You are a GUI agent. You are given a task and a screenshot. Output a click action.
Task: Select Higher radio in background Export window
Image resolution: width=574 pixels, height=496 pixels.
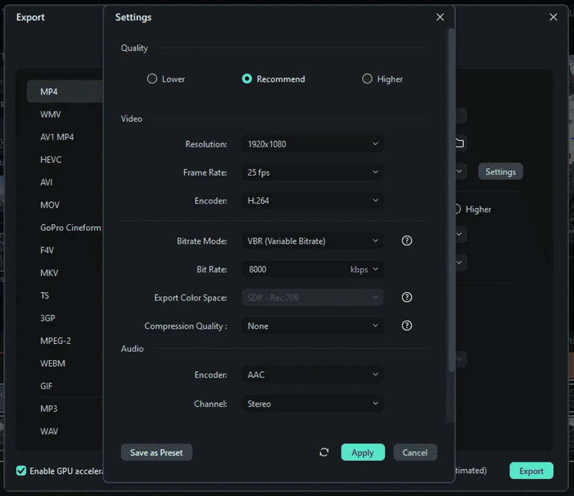(473, 209)
